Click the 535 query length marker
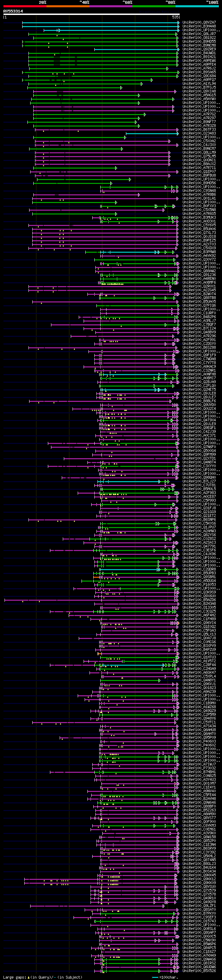The image size is (222, 980). click(x=175, y=17)
